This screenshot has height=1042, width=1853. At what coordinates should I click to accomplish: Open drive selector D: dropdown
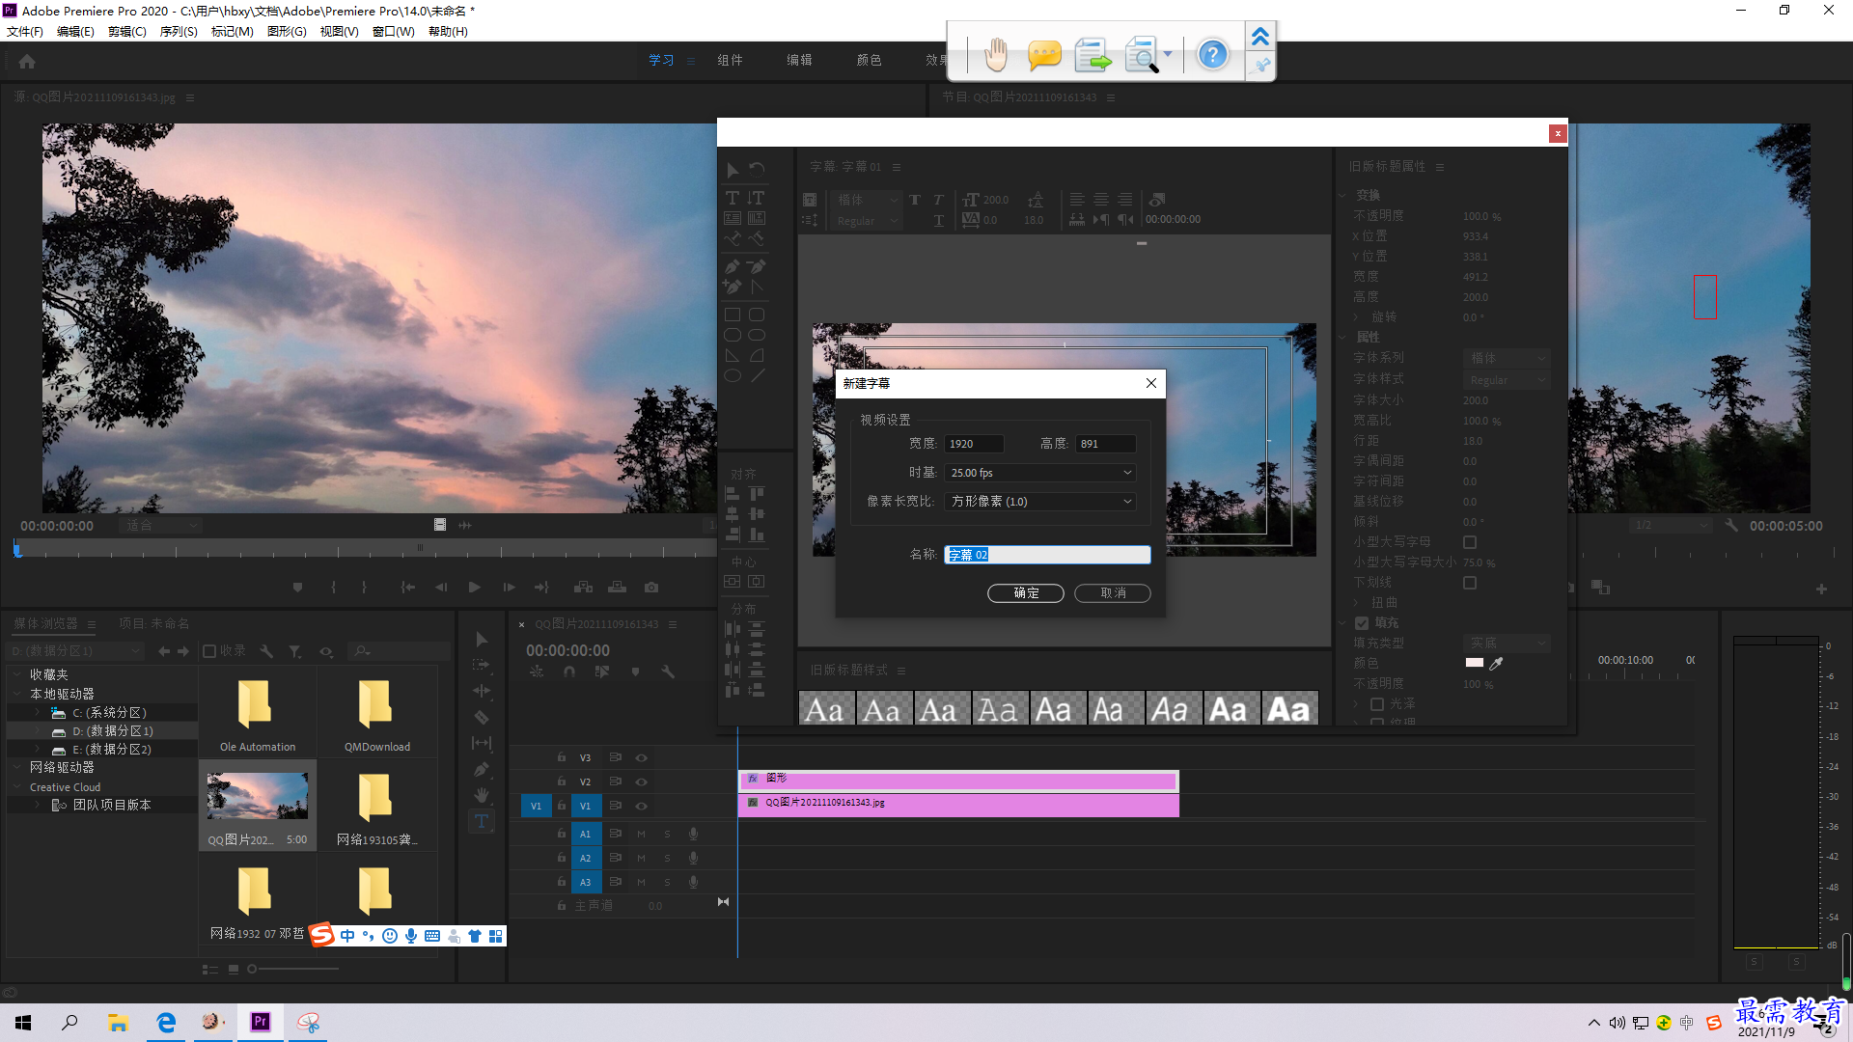[75, 651]
